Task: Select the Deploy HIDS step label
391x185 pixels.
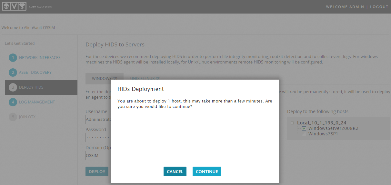Action: [31, 87]
